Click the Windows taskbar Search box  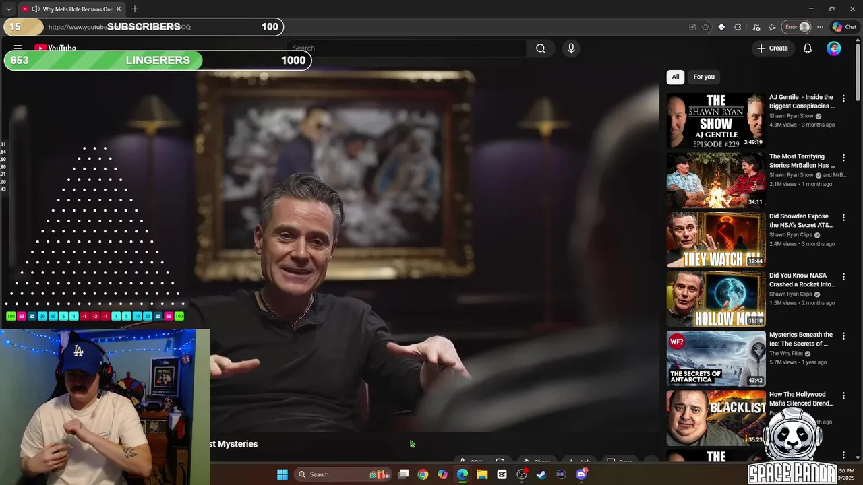[343, 474]
